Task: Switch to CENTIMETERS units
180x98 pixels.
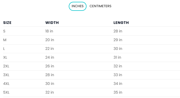Action: pos(100,6)
